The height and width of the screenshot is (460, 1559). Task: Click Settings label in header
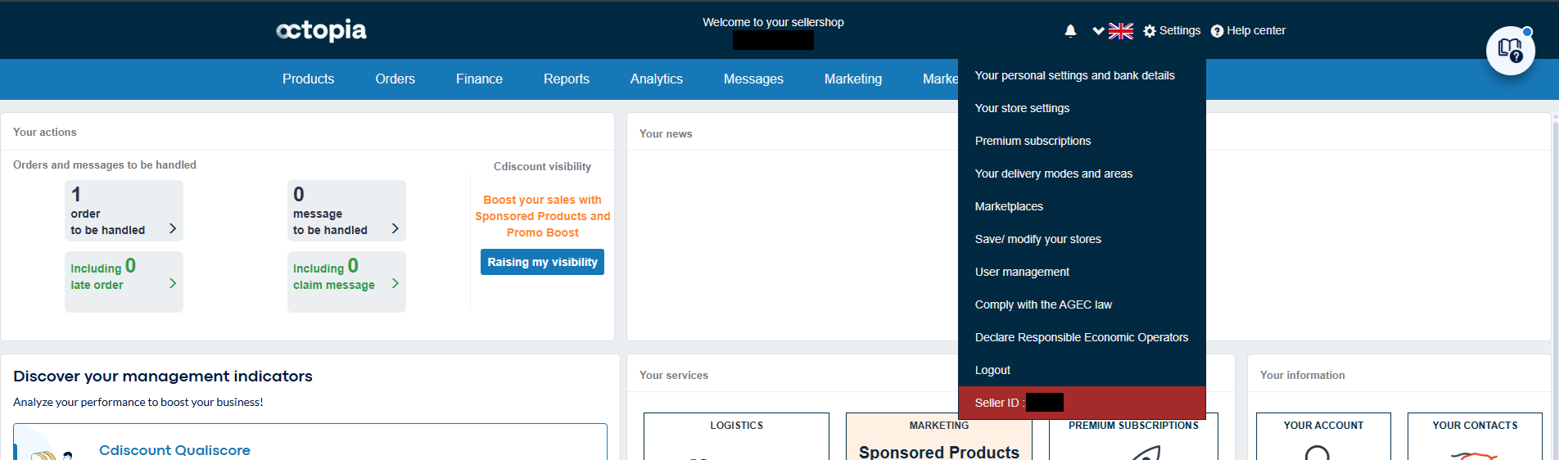pos(1180,30)
